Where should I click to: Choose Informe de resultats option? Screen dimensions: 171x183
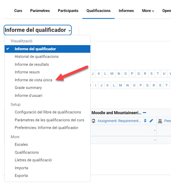point(32,64)
